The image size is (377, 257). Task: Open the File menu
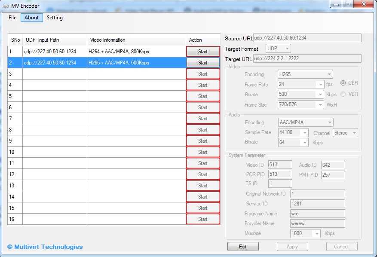[x=12, y=18]
